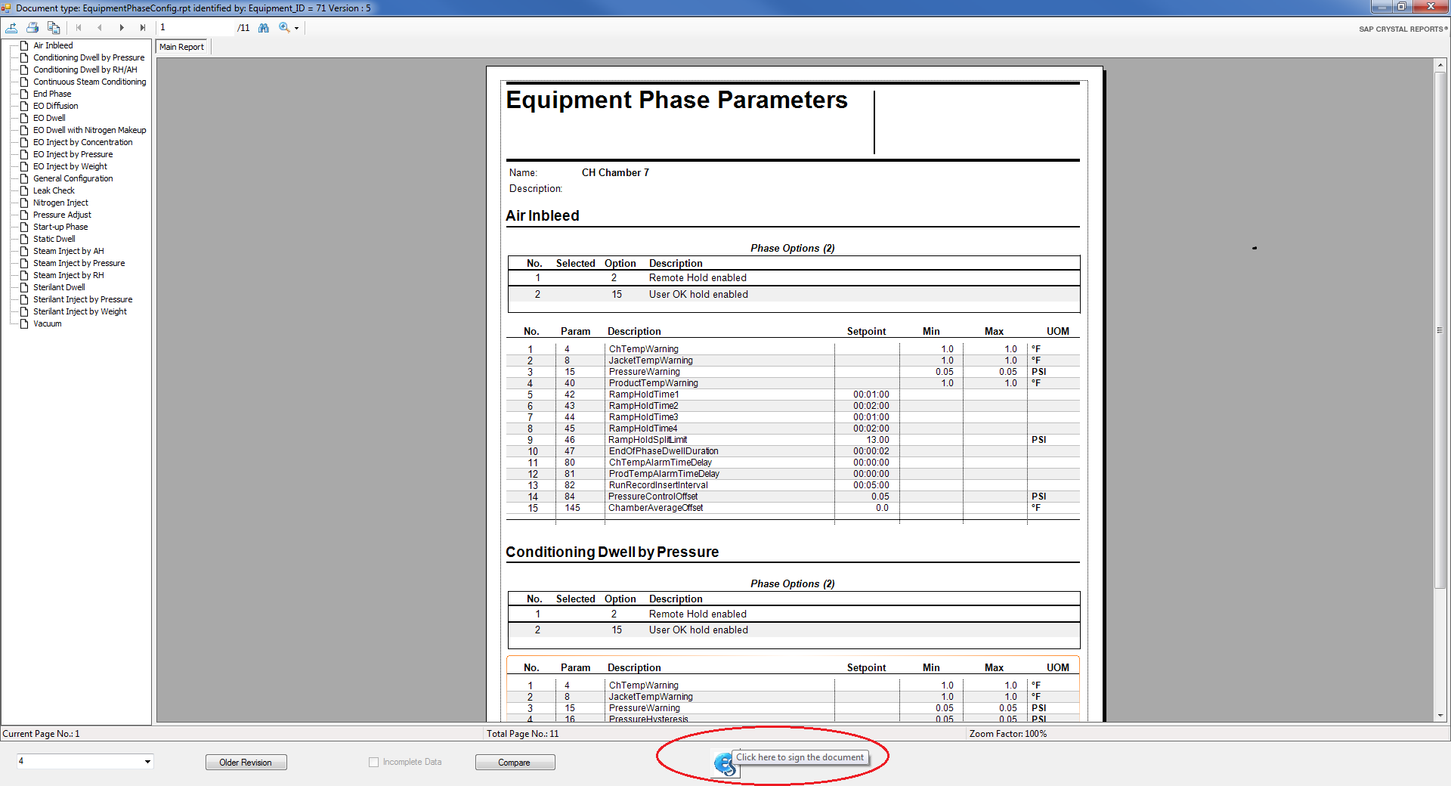
Task: Click the Print Report icon
Action: [x=32, y=28]
